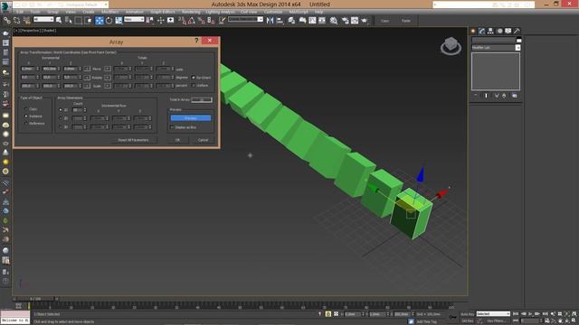The height and width of the screenshot is (325, 579).
Task: Click the Move right arrow toggle for totals
Action: (x=108, y=69)
